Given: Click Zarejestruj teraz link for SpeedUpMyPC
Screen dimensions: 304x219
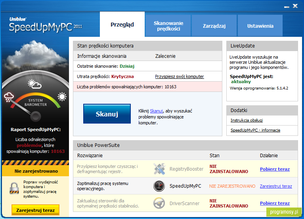Looking at the screenshot, I should pyautogui.click(x=276, y=186).
